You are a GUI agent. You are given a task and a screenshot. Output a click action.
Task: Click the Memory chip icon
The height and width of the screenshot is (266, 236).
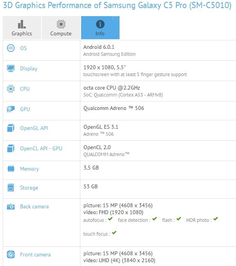tap(11, 169)
